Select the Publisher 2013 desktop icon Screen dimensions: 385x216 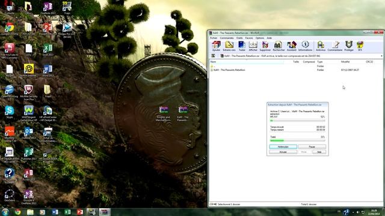tap(28, 154)
